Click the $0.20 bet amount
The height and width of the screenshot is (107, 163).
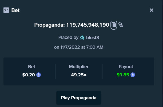29,75
